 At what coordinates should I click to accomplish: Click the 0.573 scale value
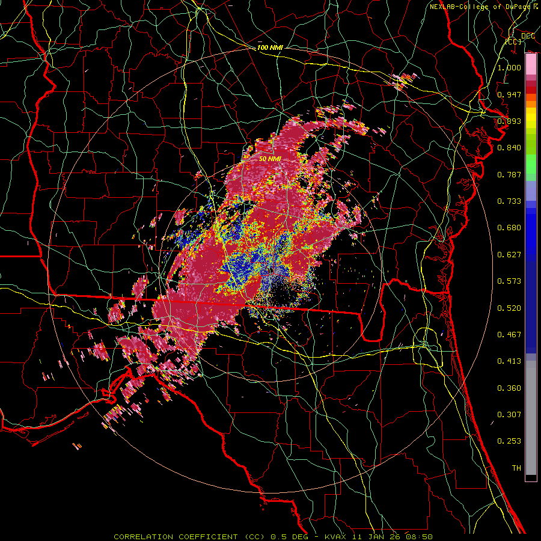[x=509, y=281]
